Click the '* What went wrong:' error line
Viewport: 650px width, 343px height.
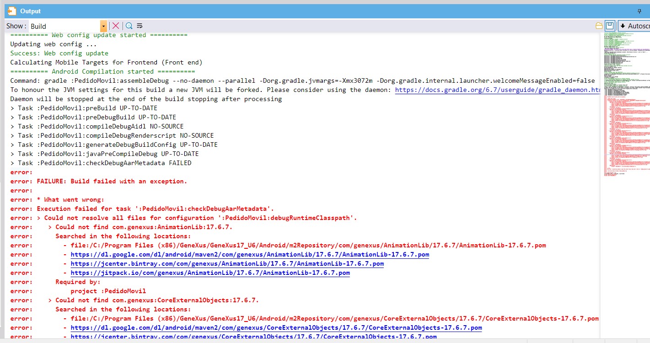tap(57, 199)
